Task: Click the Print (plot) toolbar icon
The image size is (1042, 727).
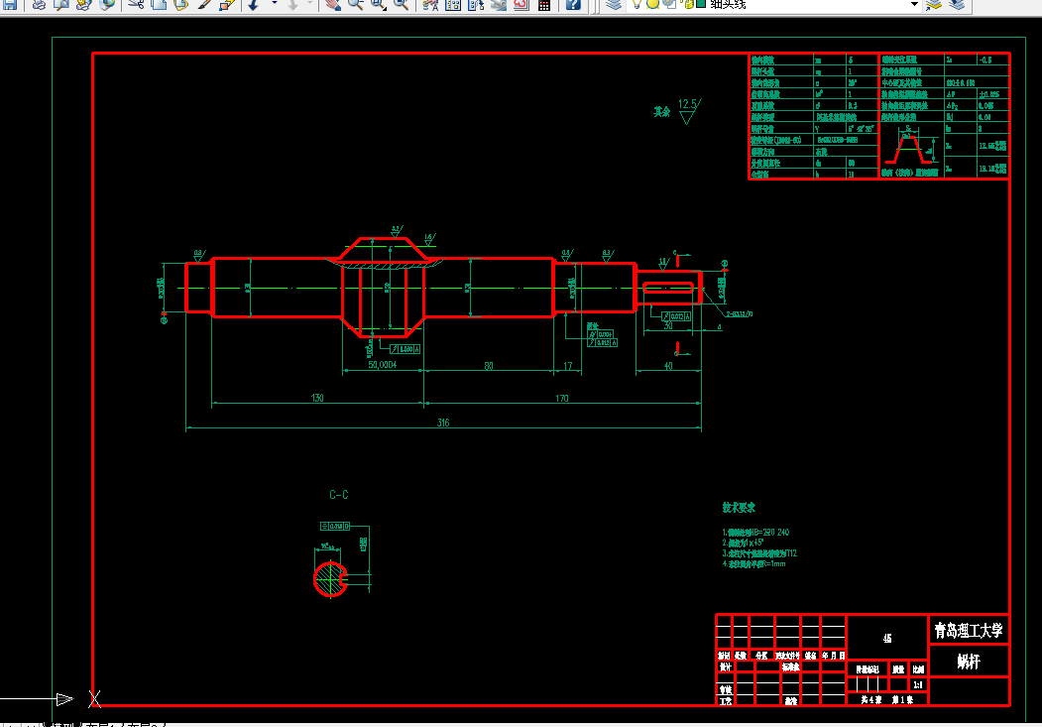Action: [x=40, y=4]
